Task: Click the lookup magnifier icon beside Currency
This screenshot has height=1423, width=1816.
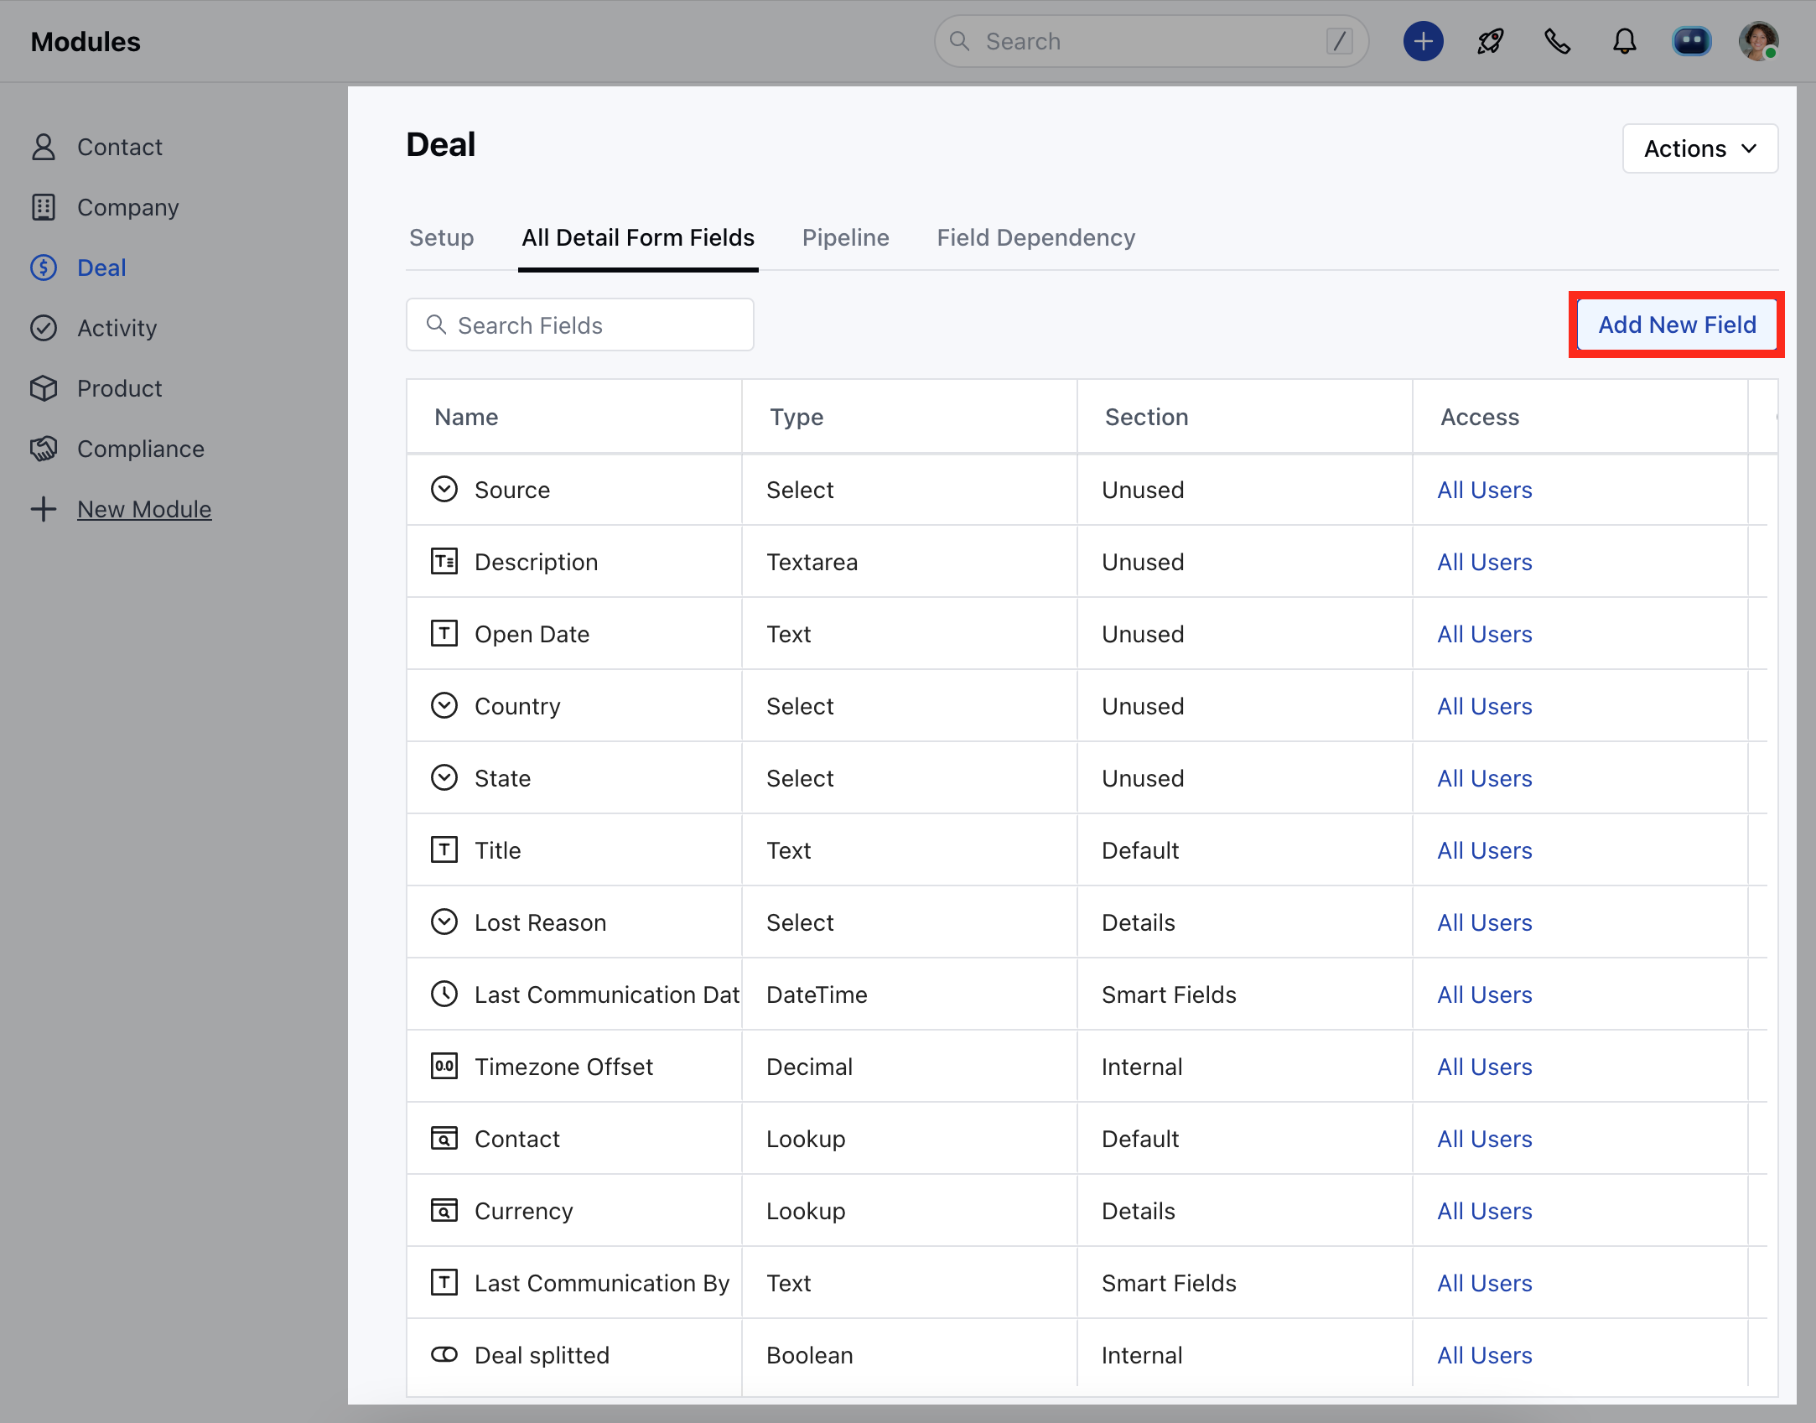Action: (444, 1210)
